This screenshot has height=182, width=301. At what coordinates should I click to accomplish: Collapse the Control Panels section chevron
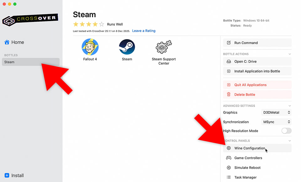tap(289, 141)
